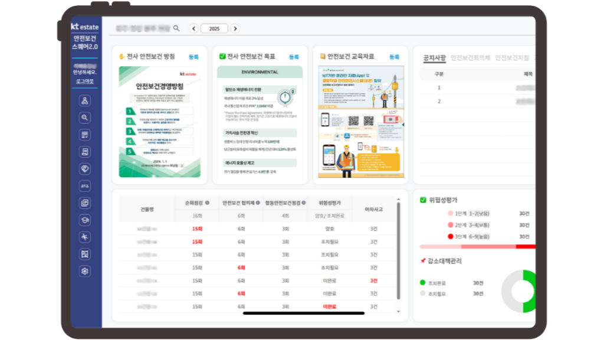Go to previous year with left arrow

point(193,28)
